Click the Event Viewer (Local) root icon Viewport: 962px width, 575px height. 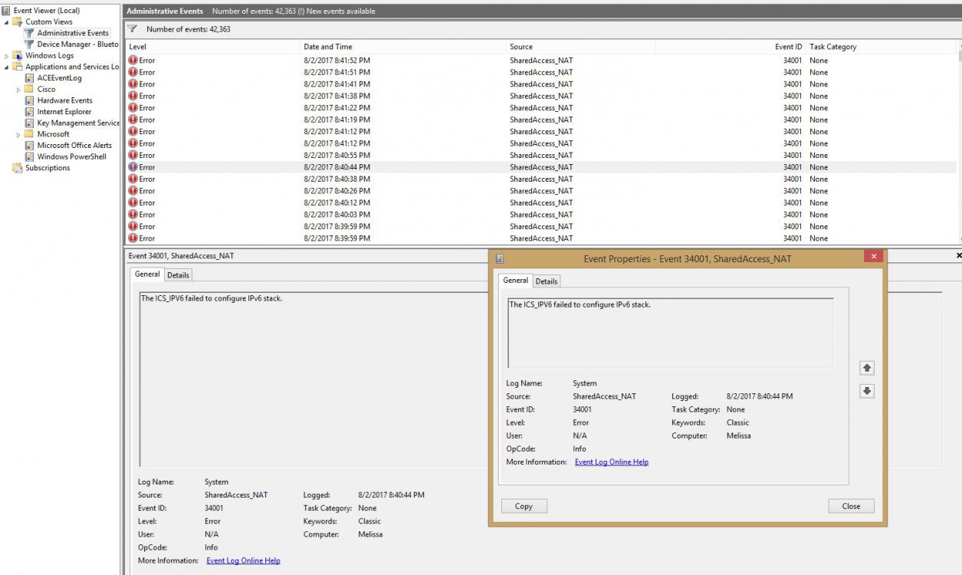coord(7,11)
